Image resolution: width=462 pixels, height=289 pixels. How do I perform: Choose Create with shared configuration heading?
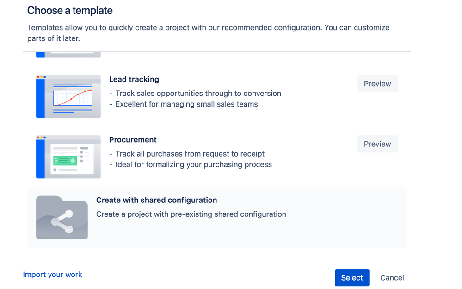pyautogui.click(x=156, y=200)
